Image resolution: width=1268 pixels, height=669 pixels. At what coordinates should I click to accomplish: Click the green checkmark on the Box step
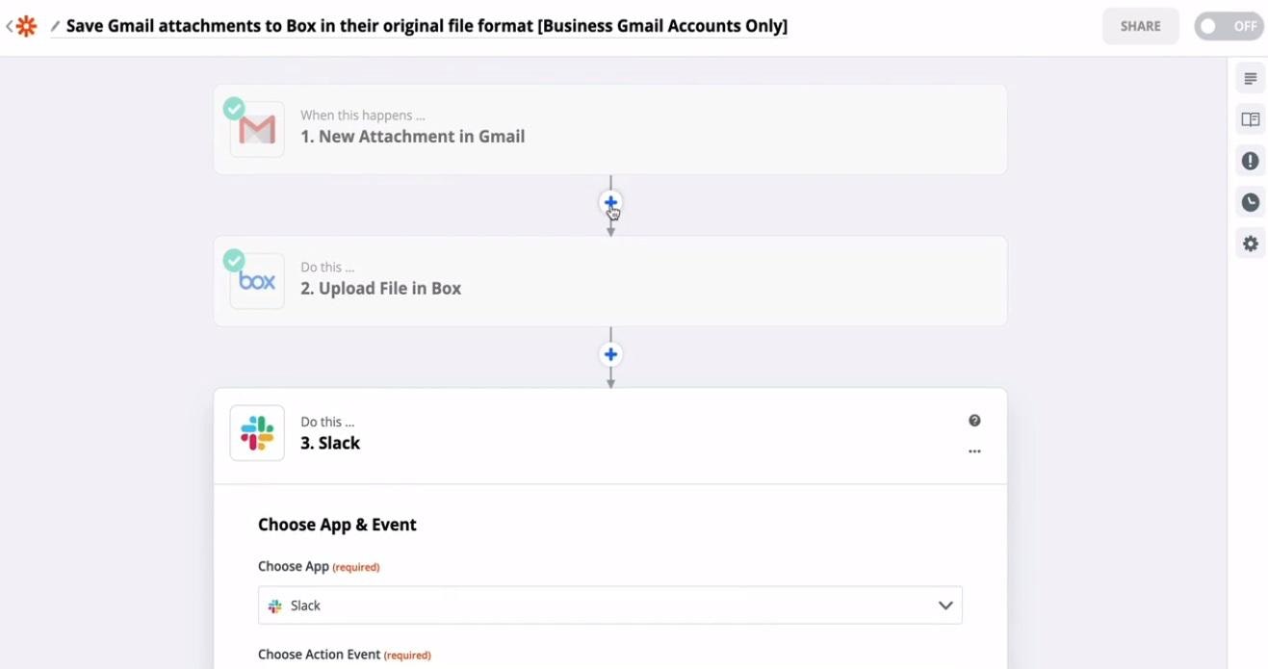pos(234,260)
